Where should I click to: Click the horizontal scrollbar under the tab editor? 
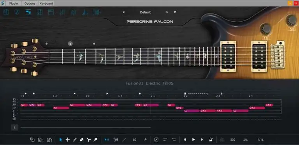86,128
